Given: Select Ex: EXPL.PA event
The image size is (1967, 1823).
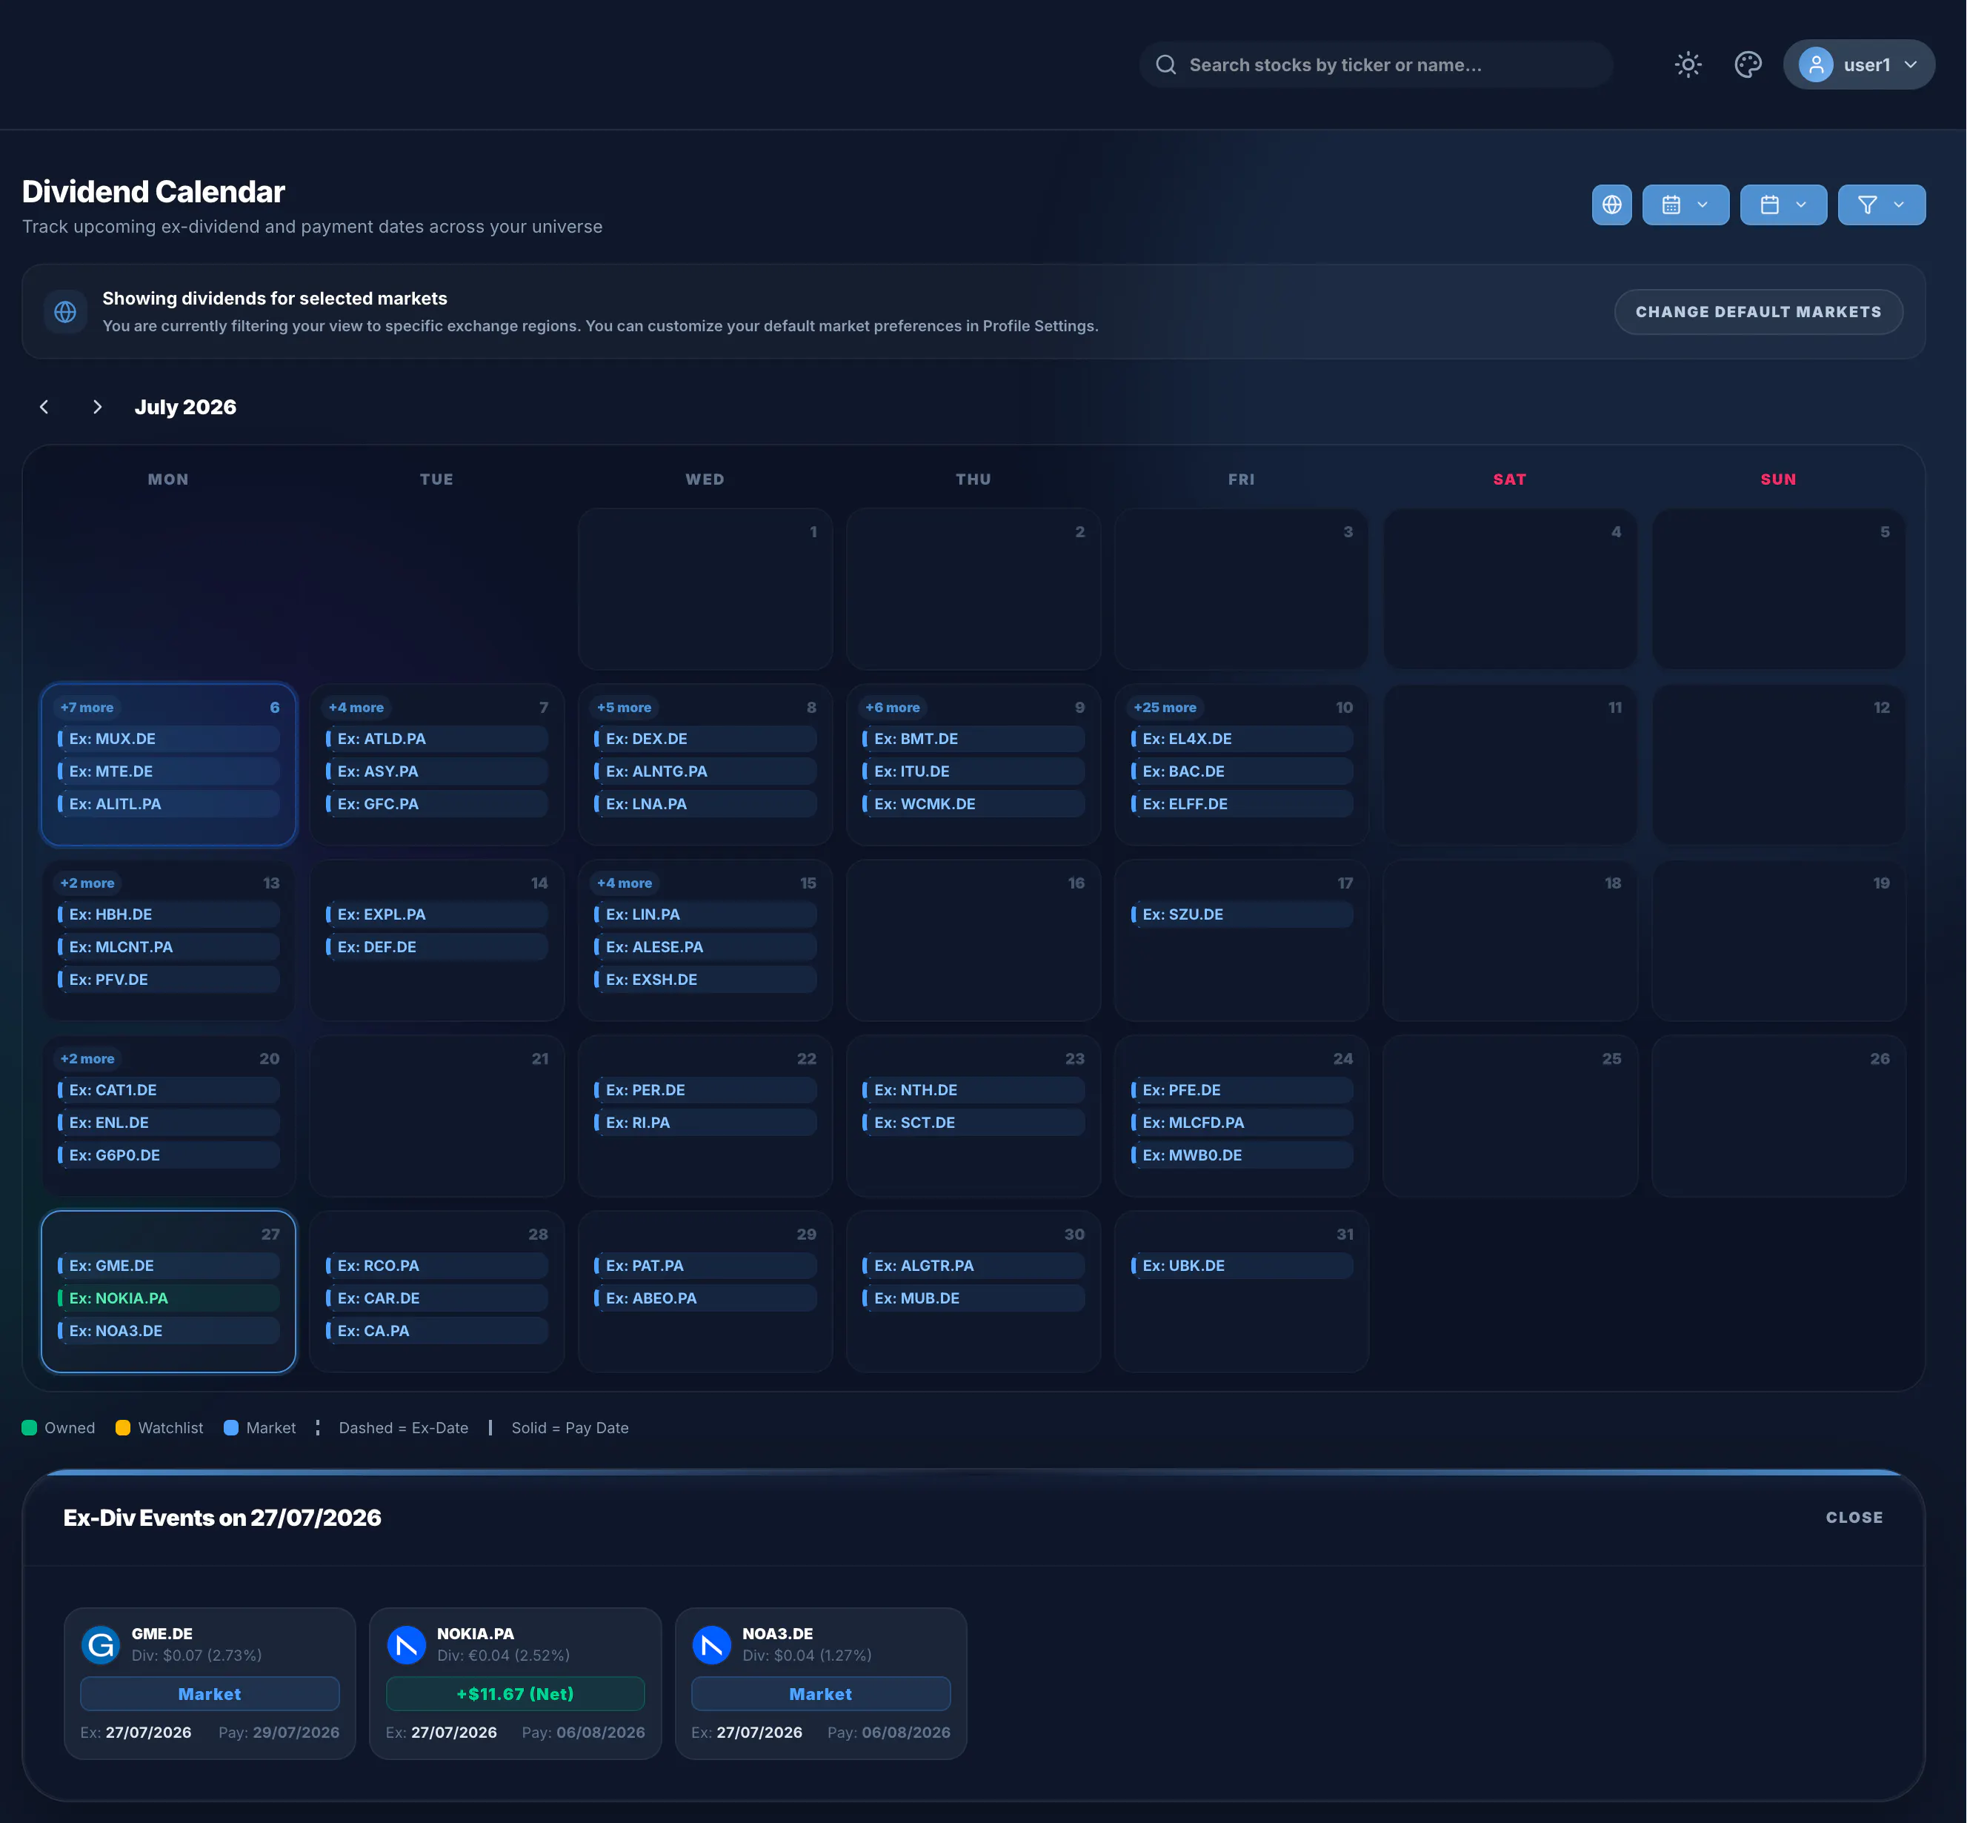Looking at the screenshot, I should 437,914.
